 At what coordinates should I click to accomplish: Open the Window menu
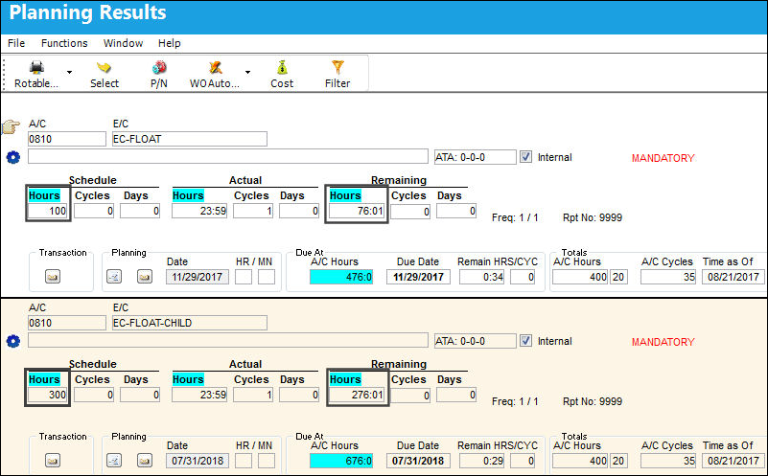click(x=123, y=43)
